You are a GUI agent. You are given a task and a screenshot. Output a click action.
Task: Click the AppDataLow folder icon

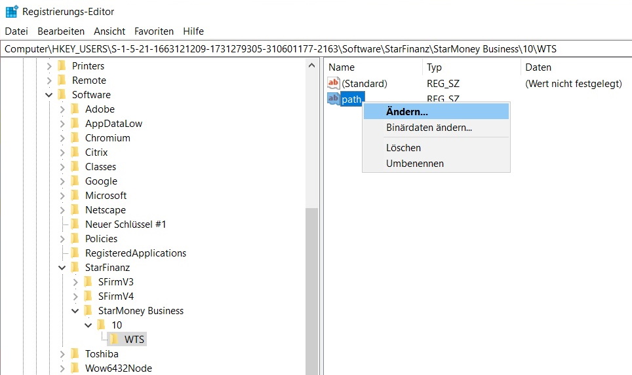point(75,124)
